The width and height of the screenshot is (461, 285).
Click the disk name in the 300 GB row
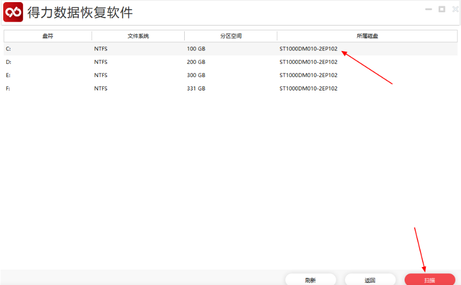pos(308,76)
